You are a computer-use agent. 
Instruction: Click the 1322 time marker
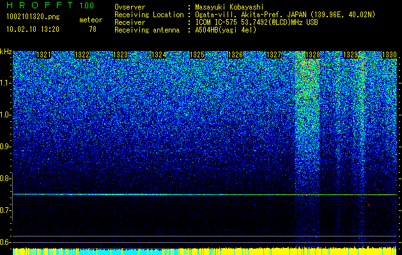(82, 55)
